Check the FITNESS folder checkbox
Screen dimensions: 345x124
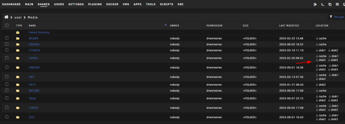[7, 50]
